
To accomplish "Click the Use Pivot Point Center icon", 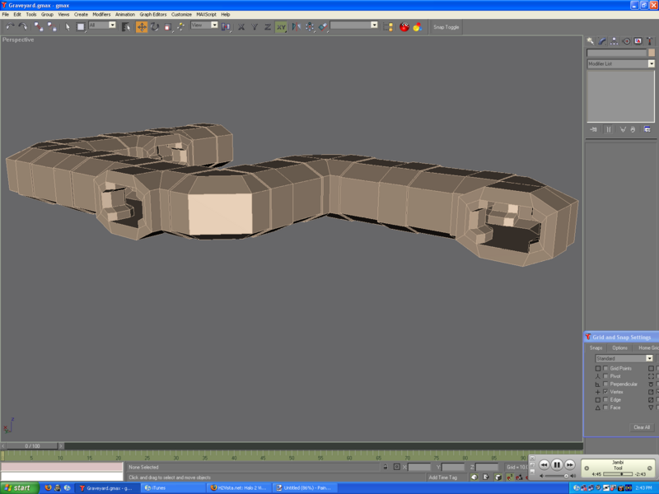I will [226, 27].
